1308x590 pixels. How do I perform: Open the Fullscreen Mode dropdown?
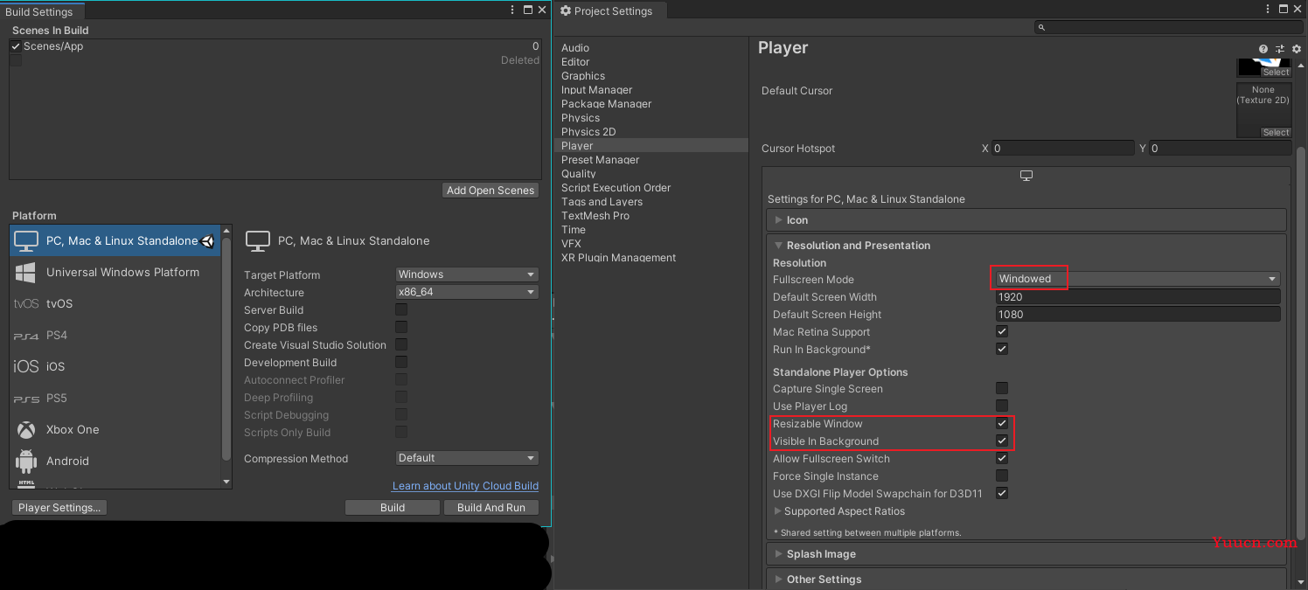1138,279
